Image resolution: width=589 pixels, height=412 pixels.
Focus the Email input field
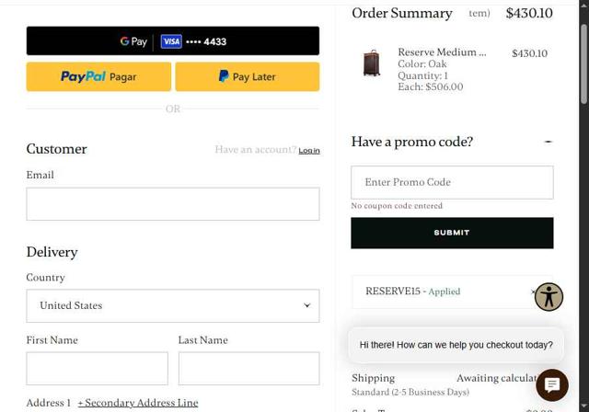173,204
